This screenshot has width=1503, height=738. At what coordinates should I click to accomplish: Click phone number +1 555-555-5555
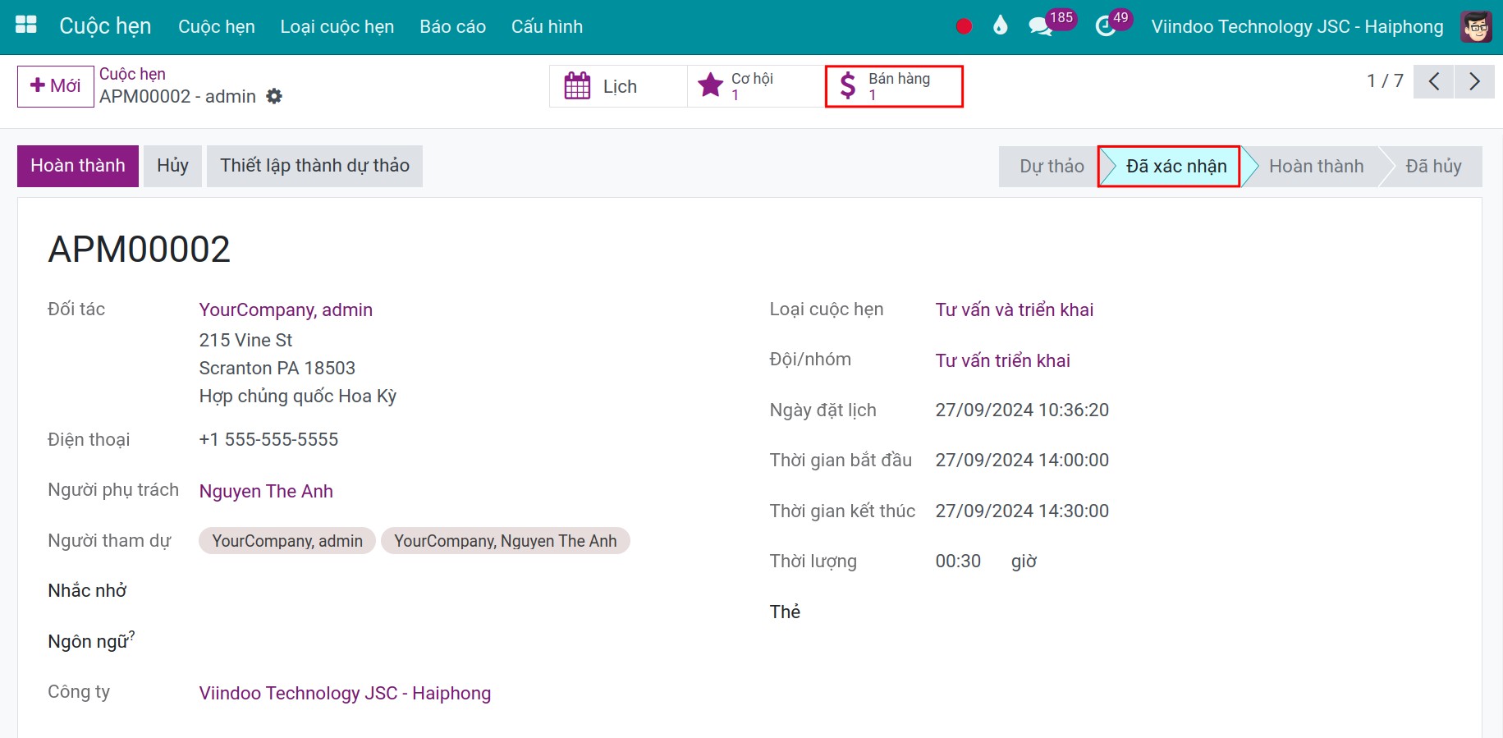268,439
